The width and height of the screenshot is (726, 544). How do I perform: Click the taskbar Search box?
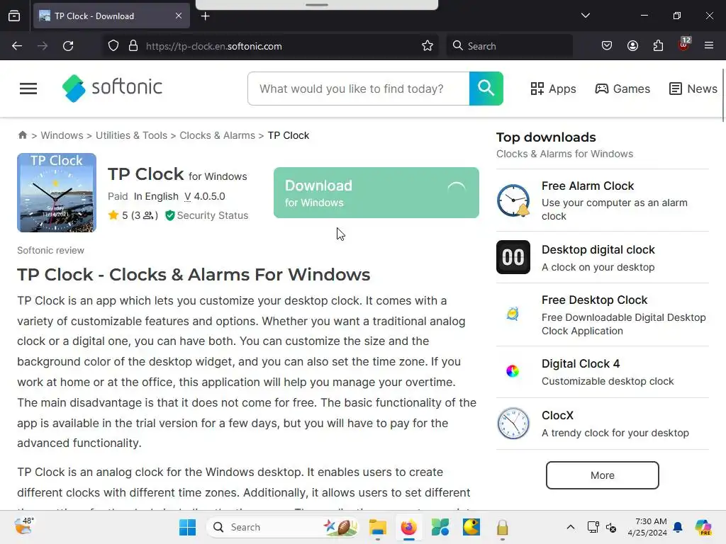[282, 527]
